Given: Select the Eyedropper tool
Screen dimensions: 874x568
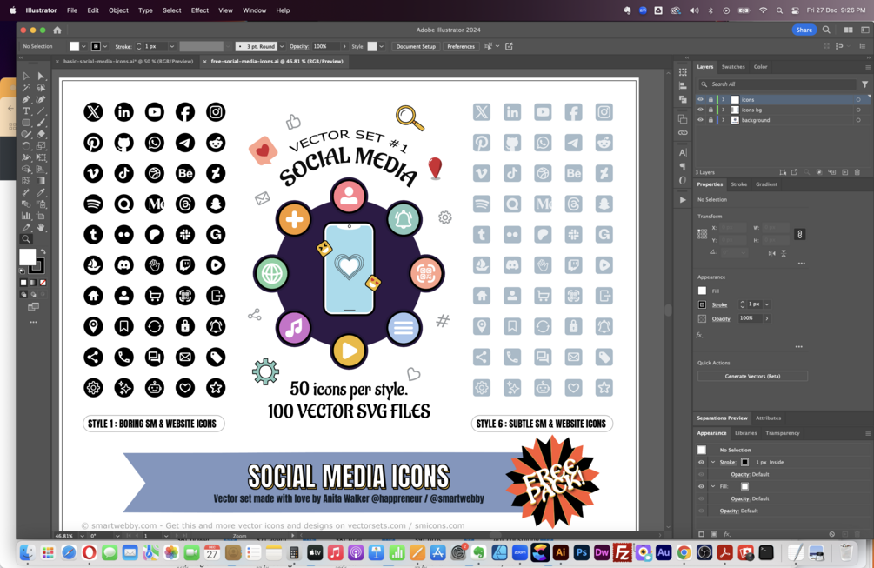Looking at the screenshot, I should pyautogui.click(x=41, y=192).
